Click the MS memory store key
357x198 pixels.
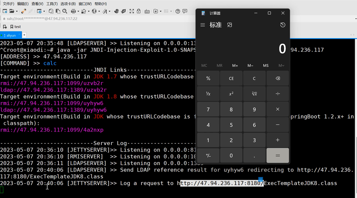click(266, 66)
